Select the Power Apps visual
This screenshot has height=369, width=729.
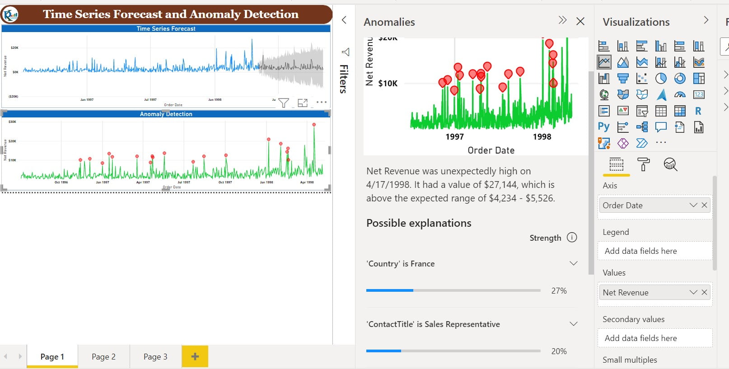point(623,144)
